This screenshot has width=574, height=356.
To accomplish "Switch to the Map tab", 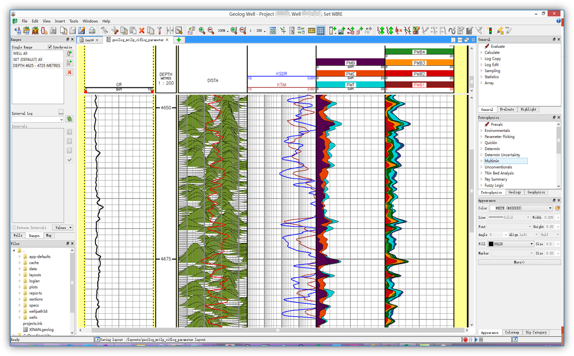I will click(x=49, y=235).
